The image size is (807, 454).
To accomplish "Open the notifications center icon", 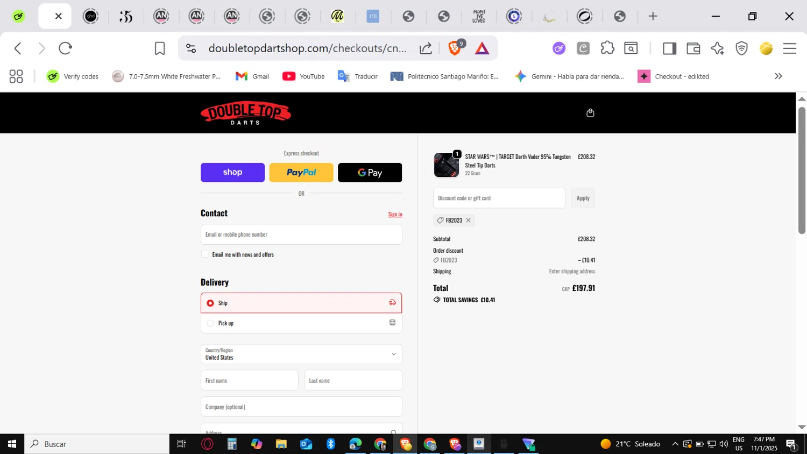I will tap(791, 444).
